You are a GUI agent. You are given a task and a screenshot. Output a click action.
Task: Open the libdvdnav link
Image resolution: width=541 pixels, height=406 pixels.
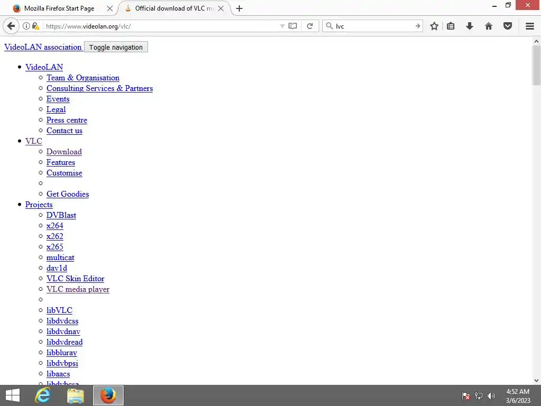pos(63,331)
